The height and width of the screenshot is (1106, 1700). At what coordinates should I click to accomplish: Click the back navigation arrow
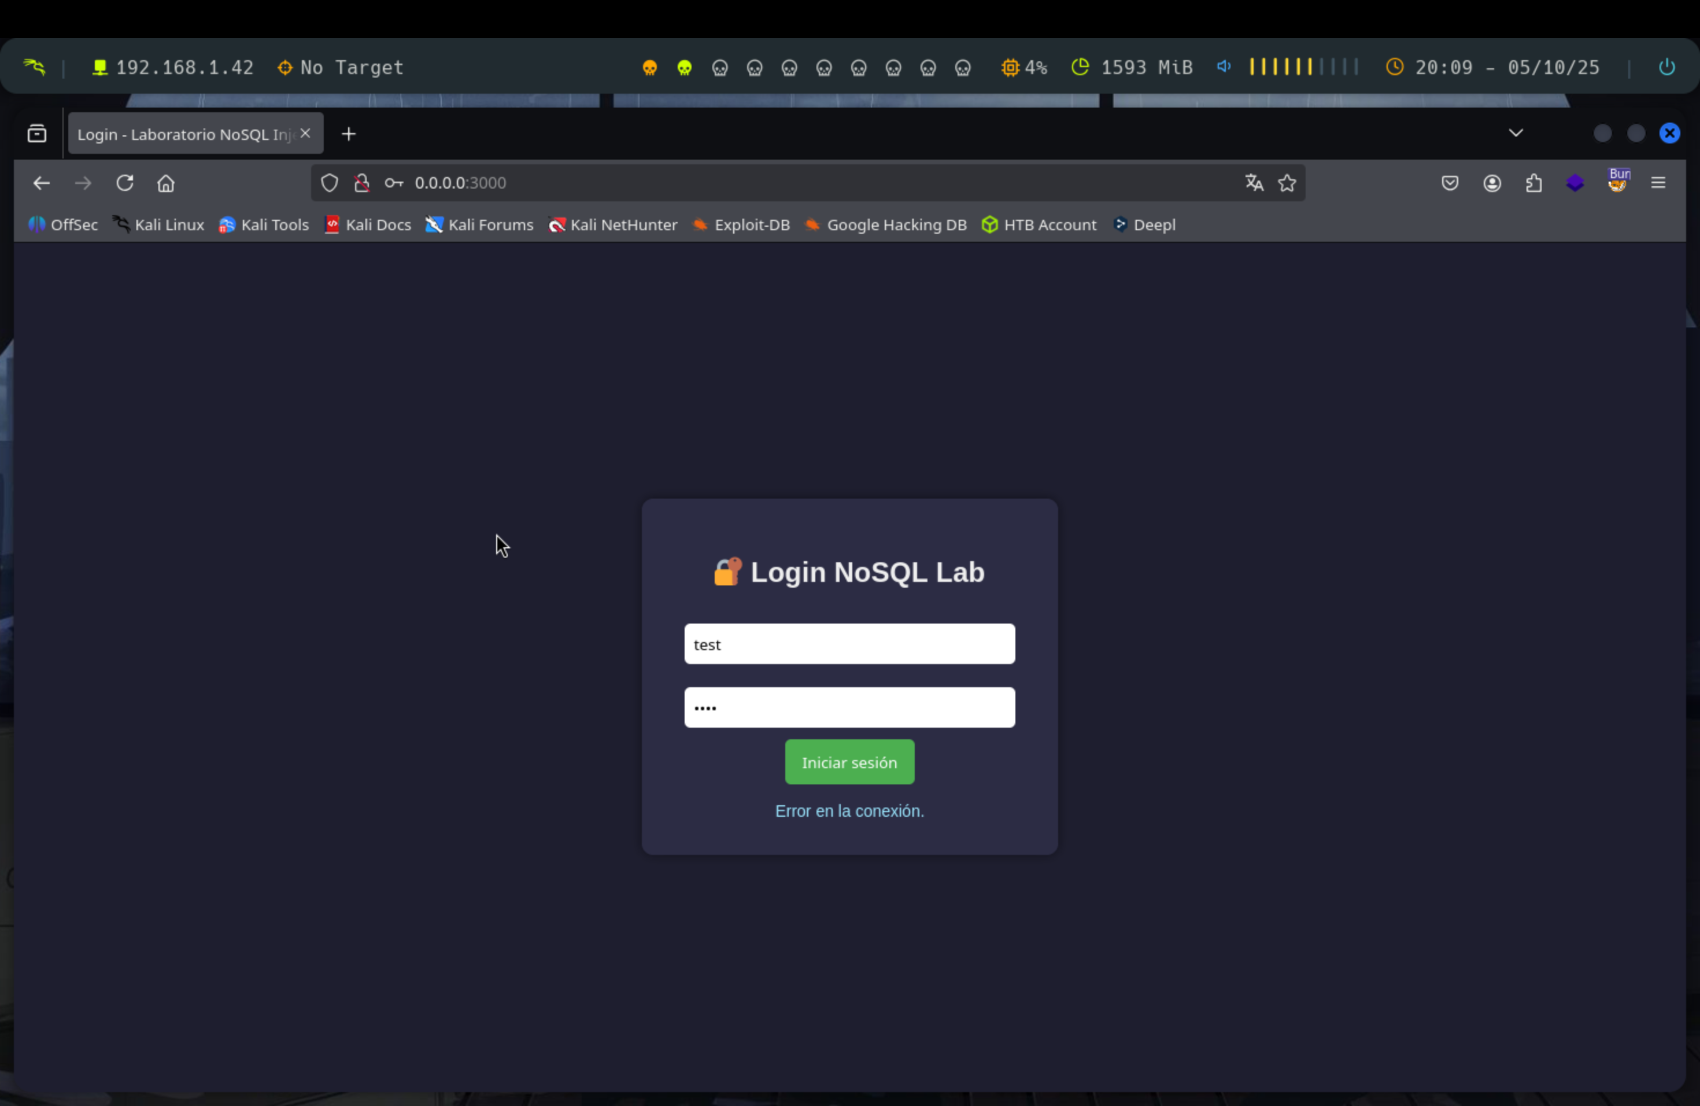click(42, 183)
